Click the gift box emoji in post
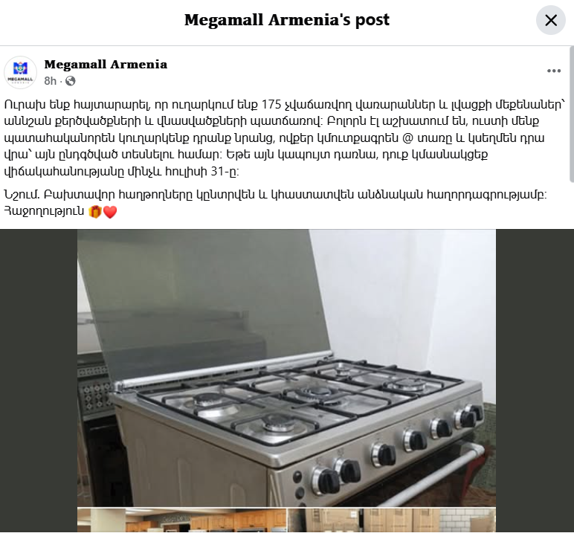 tap(95, 212)
